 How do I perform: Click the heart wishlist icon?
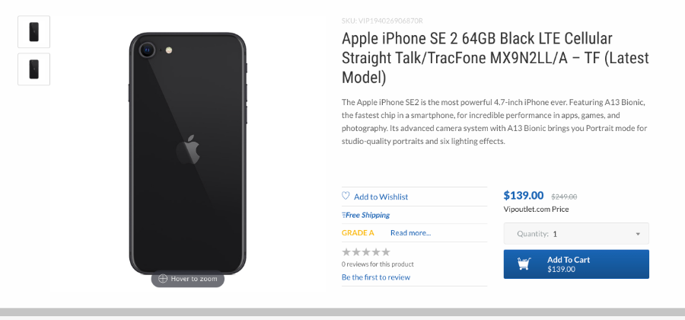tap(346, 196)
